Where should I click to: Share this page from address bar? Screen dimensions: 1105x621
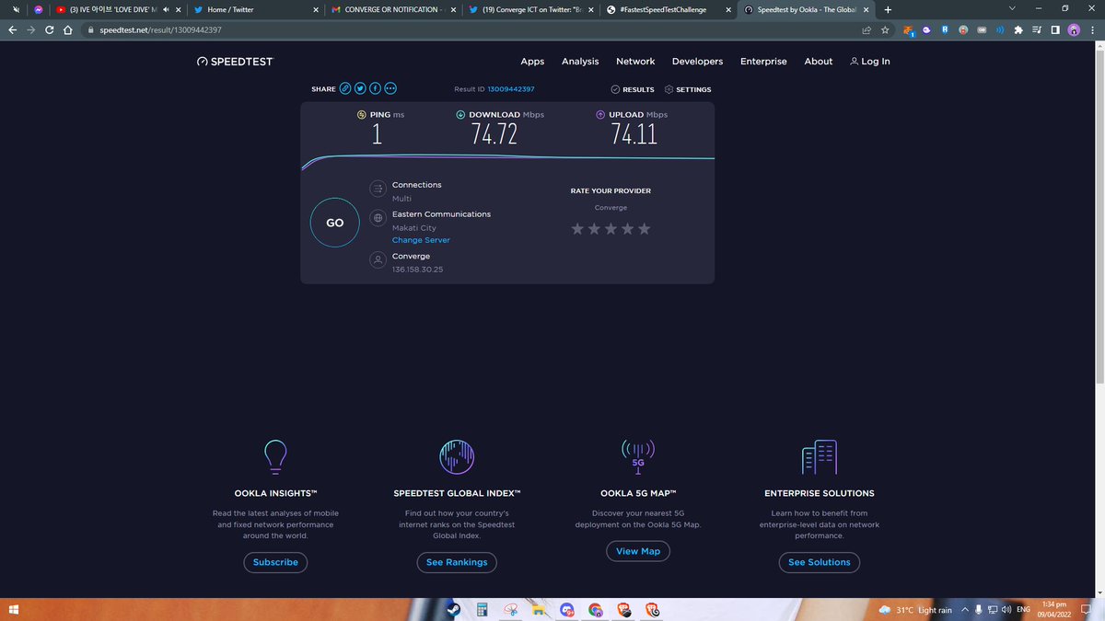click(867, 29)
